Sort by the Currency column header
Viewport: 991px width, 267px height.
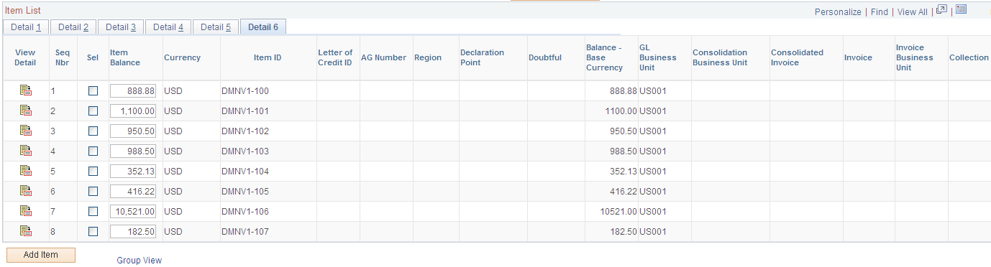(182, 57)
